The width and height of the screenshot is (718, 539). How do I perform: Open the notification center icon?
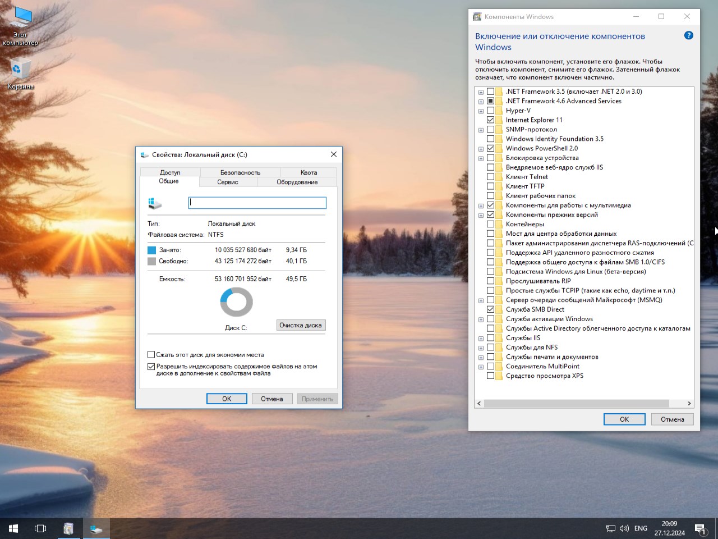click(700, 528)
